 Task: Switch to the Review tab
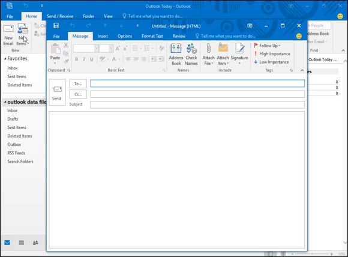[179, 36]
